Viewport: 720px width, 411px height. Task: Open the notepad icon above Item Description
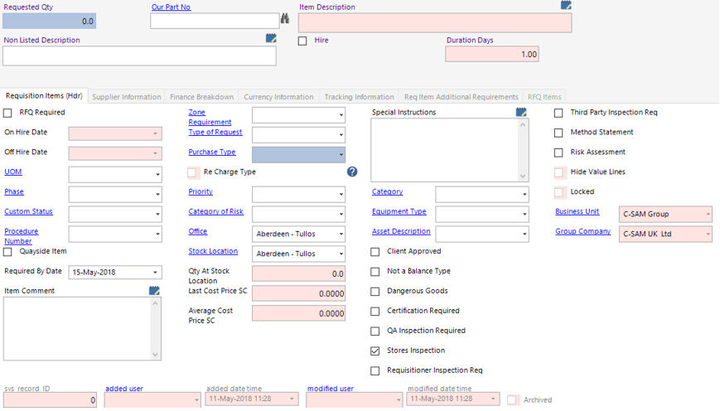click(566, 5)
